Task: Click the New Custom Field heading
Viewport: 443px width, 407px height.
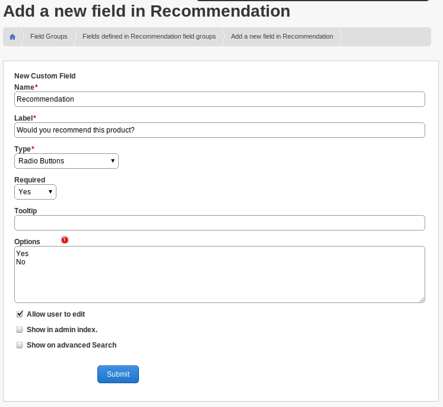Action: point(45,76)
